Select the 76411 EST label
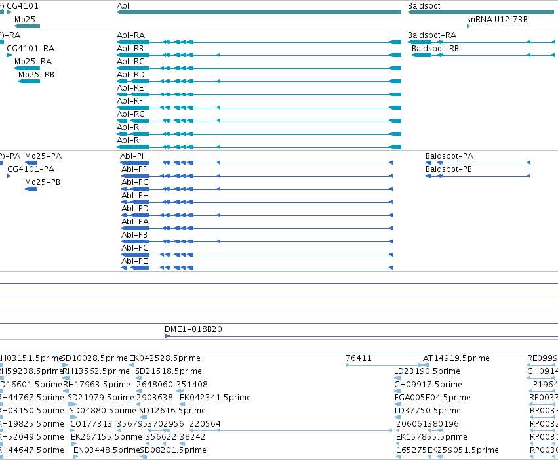The height and width of the screenshot is (460, 558). (x=359, y=358)
